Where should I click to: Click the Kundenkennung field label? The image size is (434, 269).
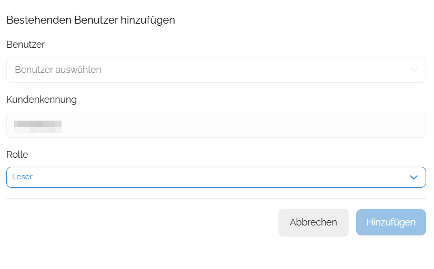[x=42, y=100]
